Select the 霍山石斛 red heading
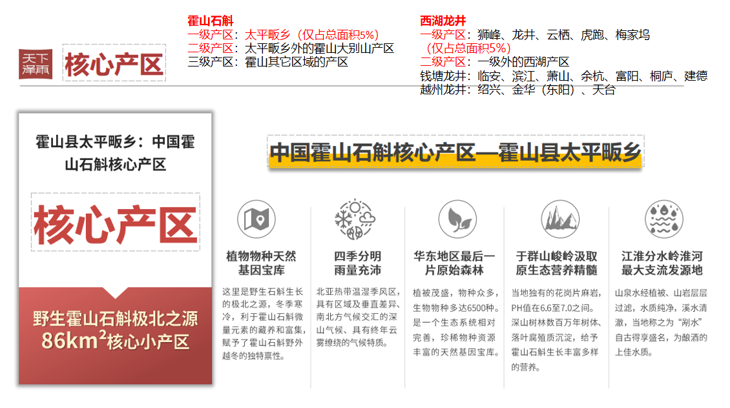The height and width of the screenshot is (408, 730). tap(211, 21)
